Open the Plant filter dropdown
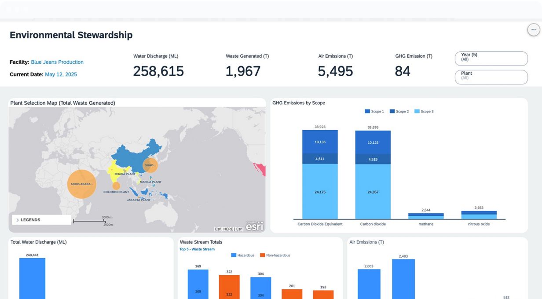The height and width of the screenshot is (299, 542). tap(491, 77)
